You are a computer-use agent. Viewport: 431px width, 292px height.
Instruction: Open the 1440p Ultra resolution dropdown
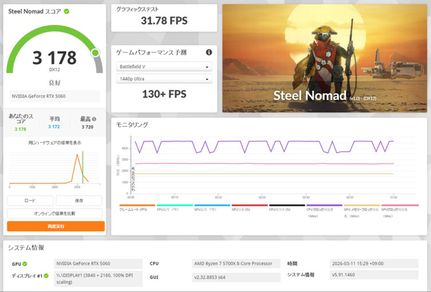(164, 79)
